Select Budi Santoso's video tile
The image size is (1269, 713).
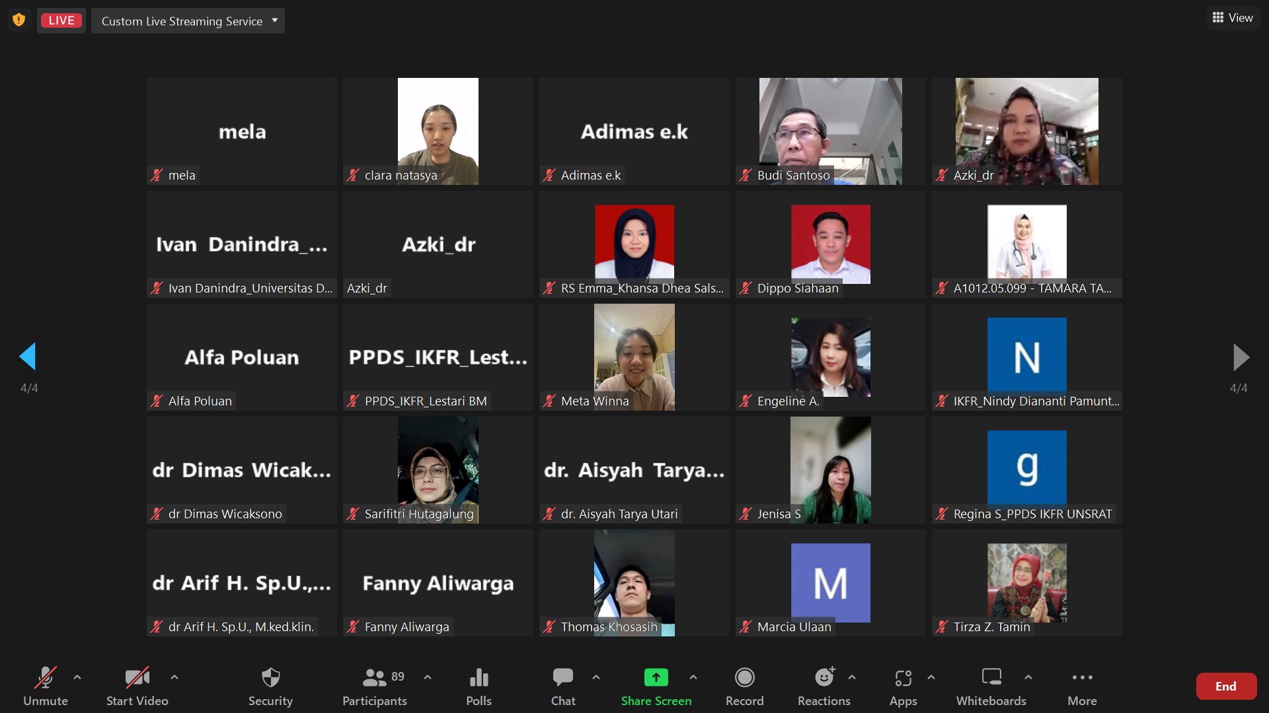[x=831, y=131]
